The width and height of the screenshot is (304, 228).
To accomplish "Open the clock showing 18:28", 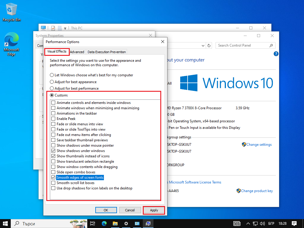I will (x=283, y=224).
